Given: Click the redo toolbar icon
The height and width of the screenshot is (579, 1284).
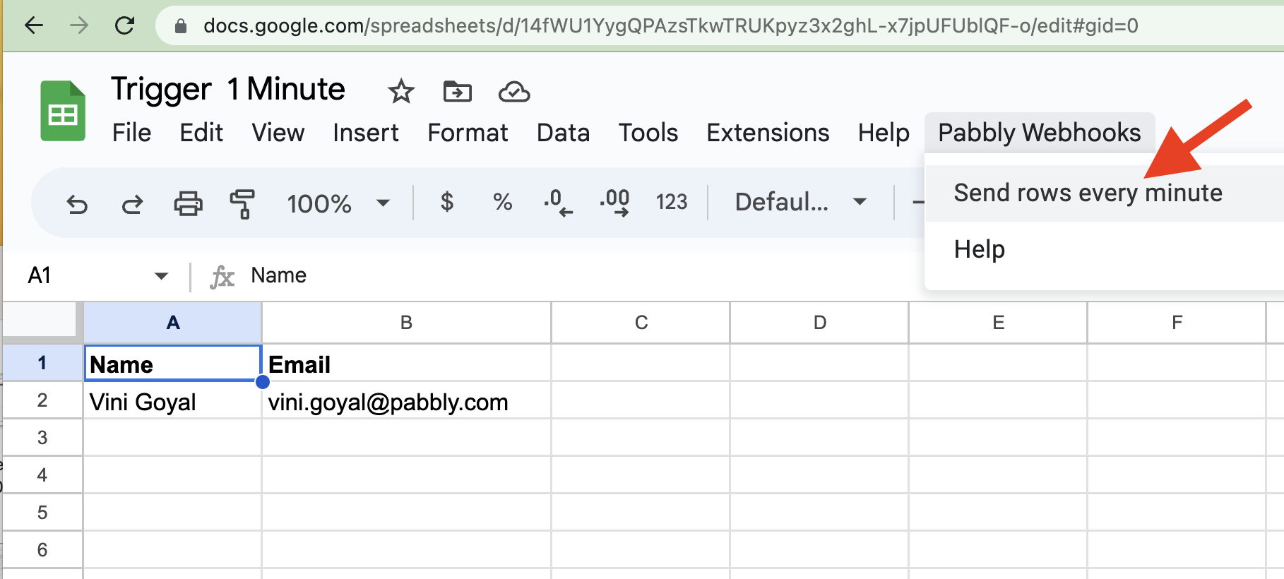Looking at the screenshot, I should coord(132,204).
